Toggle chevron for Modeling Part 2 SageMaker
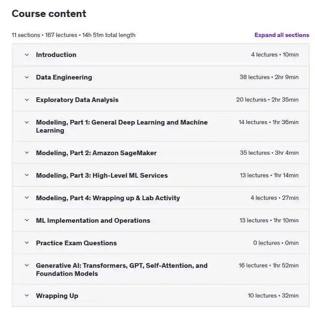 click(27, 153)
